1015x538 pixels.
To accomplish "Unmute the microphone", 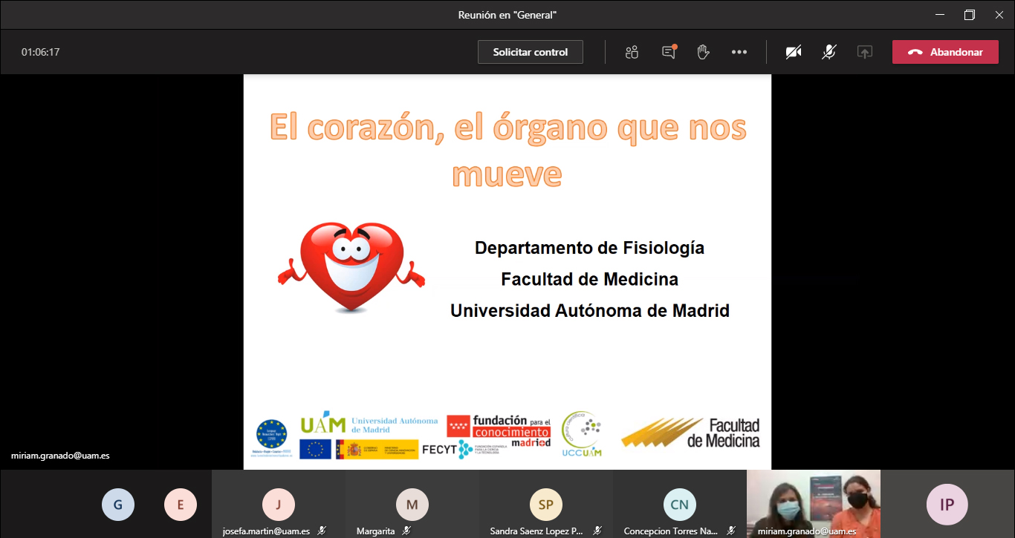I will 829,52.
